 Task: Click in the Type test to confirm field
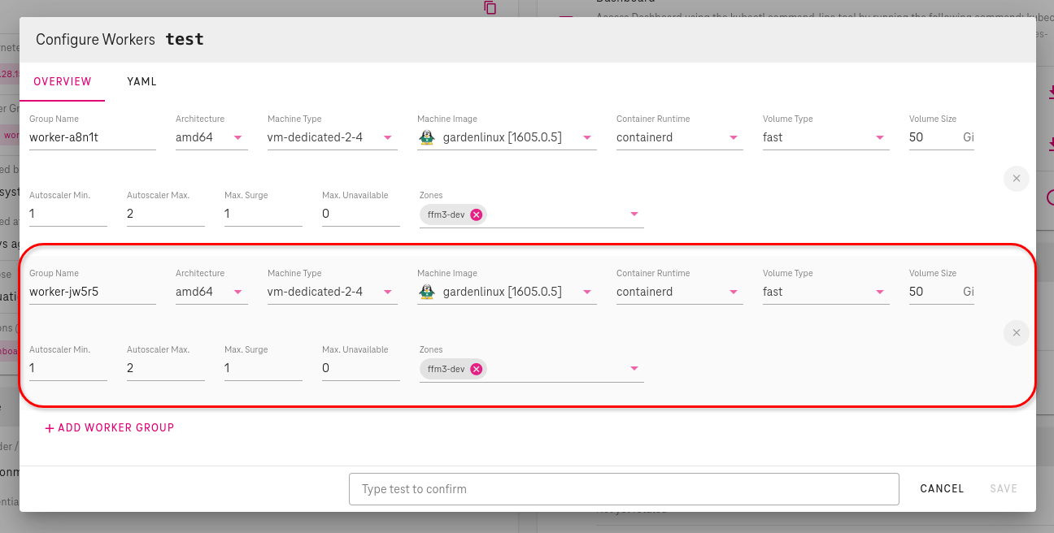pos(623,489)
